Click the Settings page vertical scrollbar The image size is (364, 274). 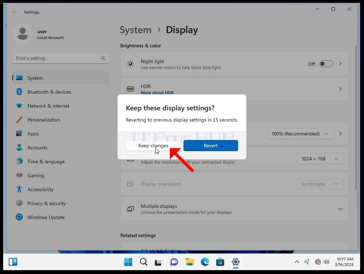355,118
